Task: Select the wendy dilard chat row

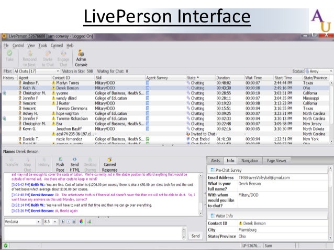Action: [x=166, y=98]
